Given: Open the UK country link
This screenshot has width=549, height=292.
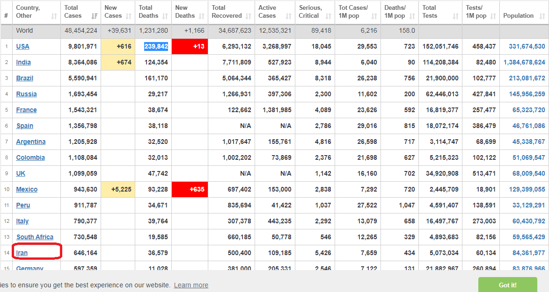Looking at the screenshot, I should click(21, 173).
